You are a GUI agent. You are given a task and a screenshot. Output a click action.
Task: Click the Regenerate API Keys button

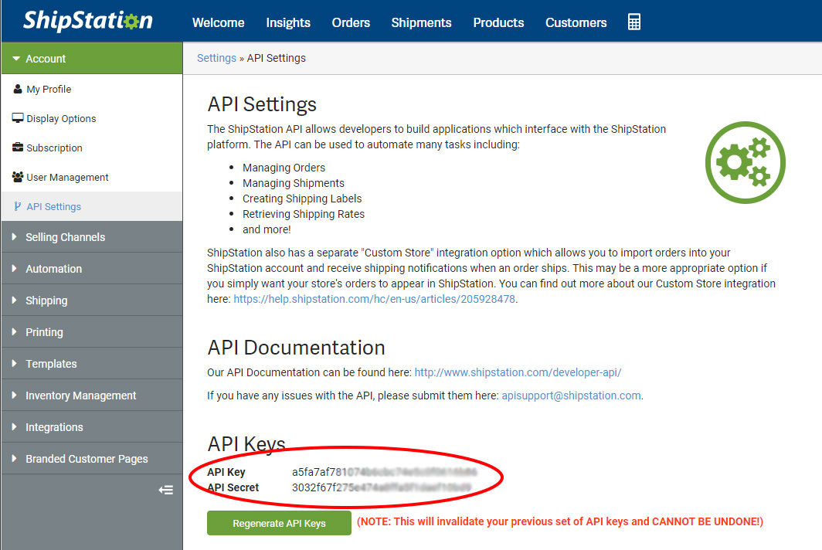279,523
